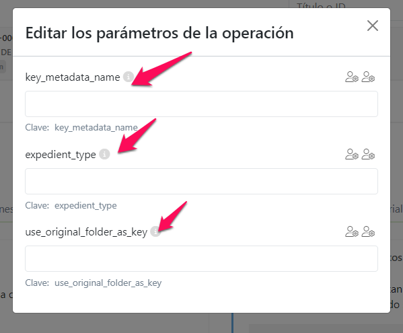Click the Clave: key_metadata_name helper text
This screenshot has width=403, height=333.
[81, 127]
